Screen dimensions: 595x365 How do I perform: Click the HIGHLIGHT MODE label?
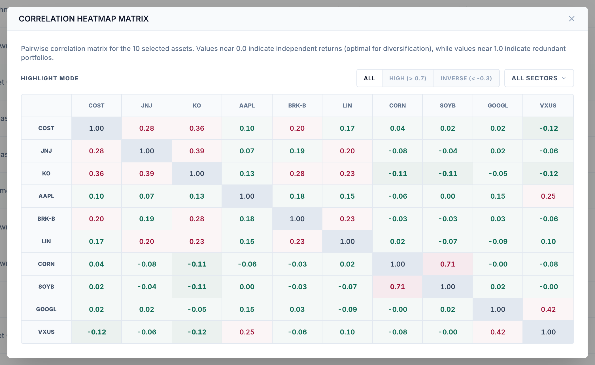tap(50, 78)
